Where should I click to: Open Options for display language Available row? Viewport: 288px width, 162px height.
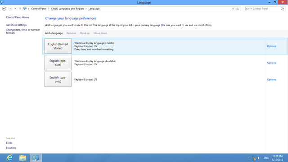271,63
